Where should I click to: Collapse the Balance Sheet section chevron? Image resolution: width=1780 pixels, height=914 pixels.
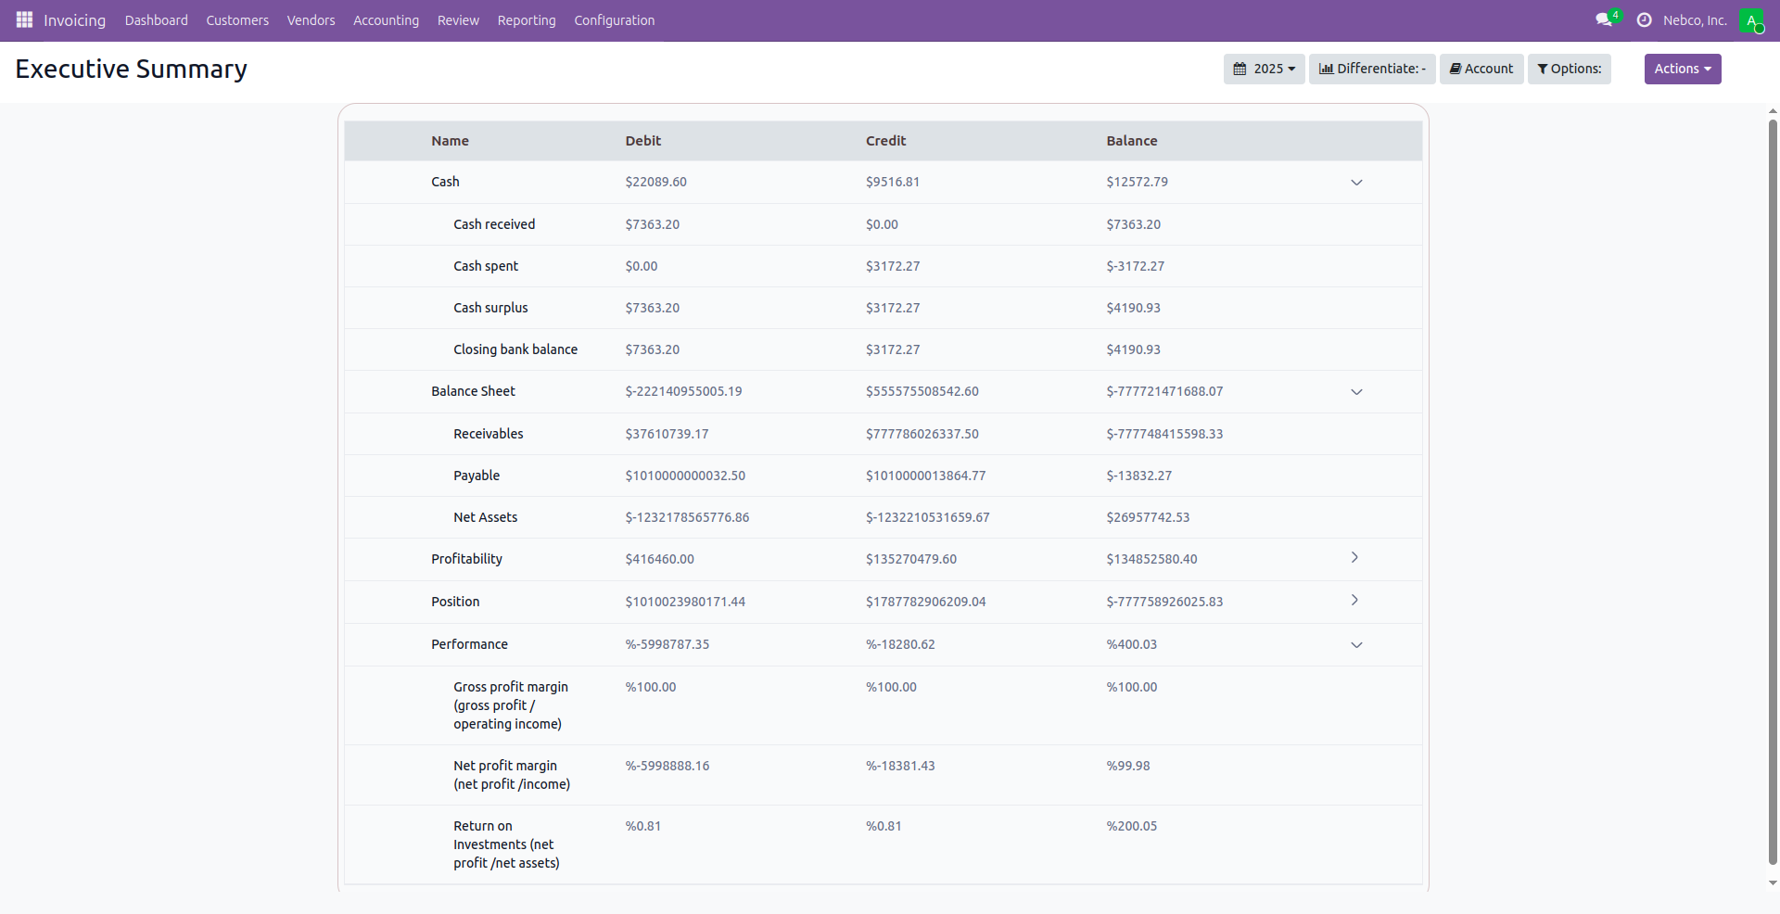(x=1356, y=392)
